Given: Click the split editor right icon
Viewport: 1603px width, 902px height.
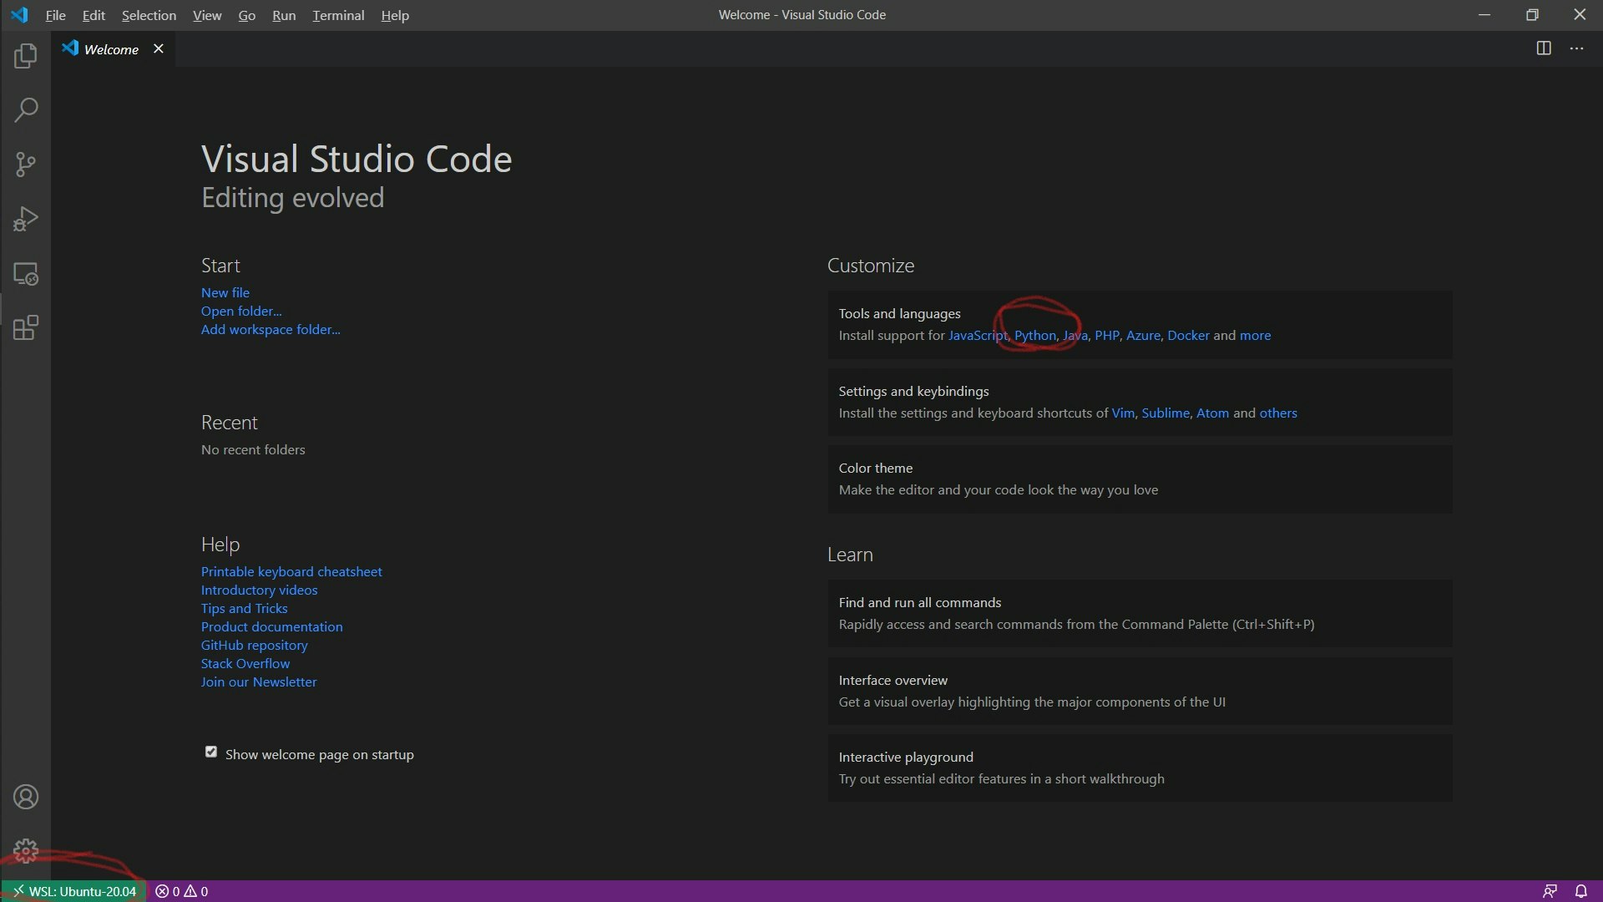Looking at the screenshot, I should [1544, 48].
